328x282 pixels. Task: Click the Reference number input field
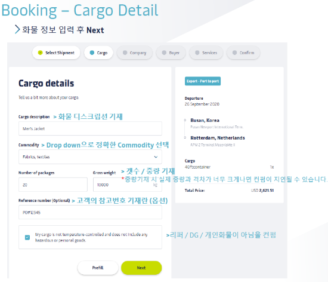click(90, 212)
